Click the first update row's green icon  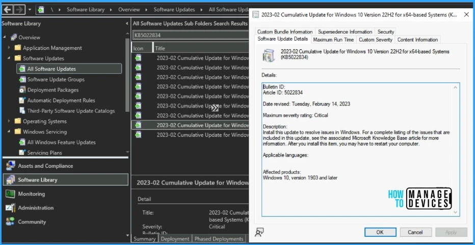click(138, 58)
